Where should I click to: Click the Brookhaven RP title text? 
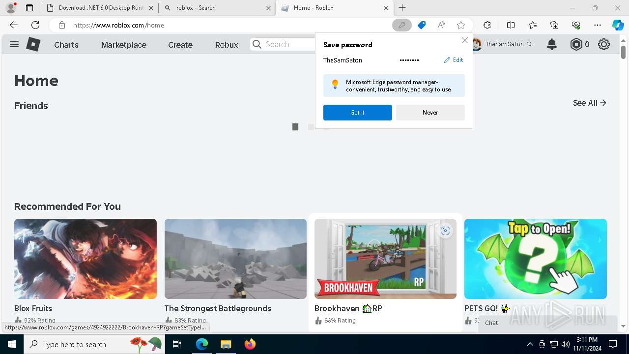tap(348, 308)
